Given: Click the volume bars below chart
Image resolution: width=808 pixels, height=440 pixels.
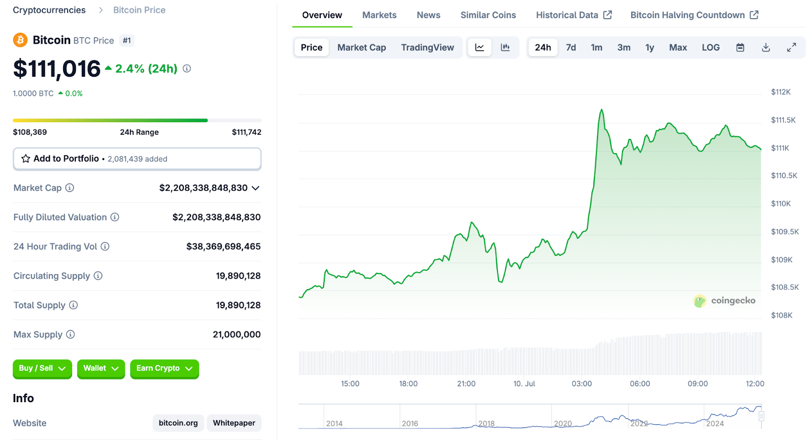Looking at the screenshot, I should tap(530, 353).
